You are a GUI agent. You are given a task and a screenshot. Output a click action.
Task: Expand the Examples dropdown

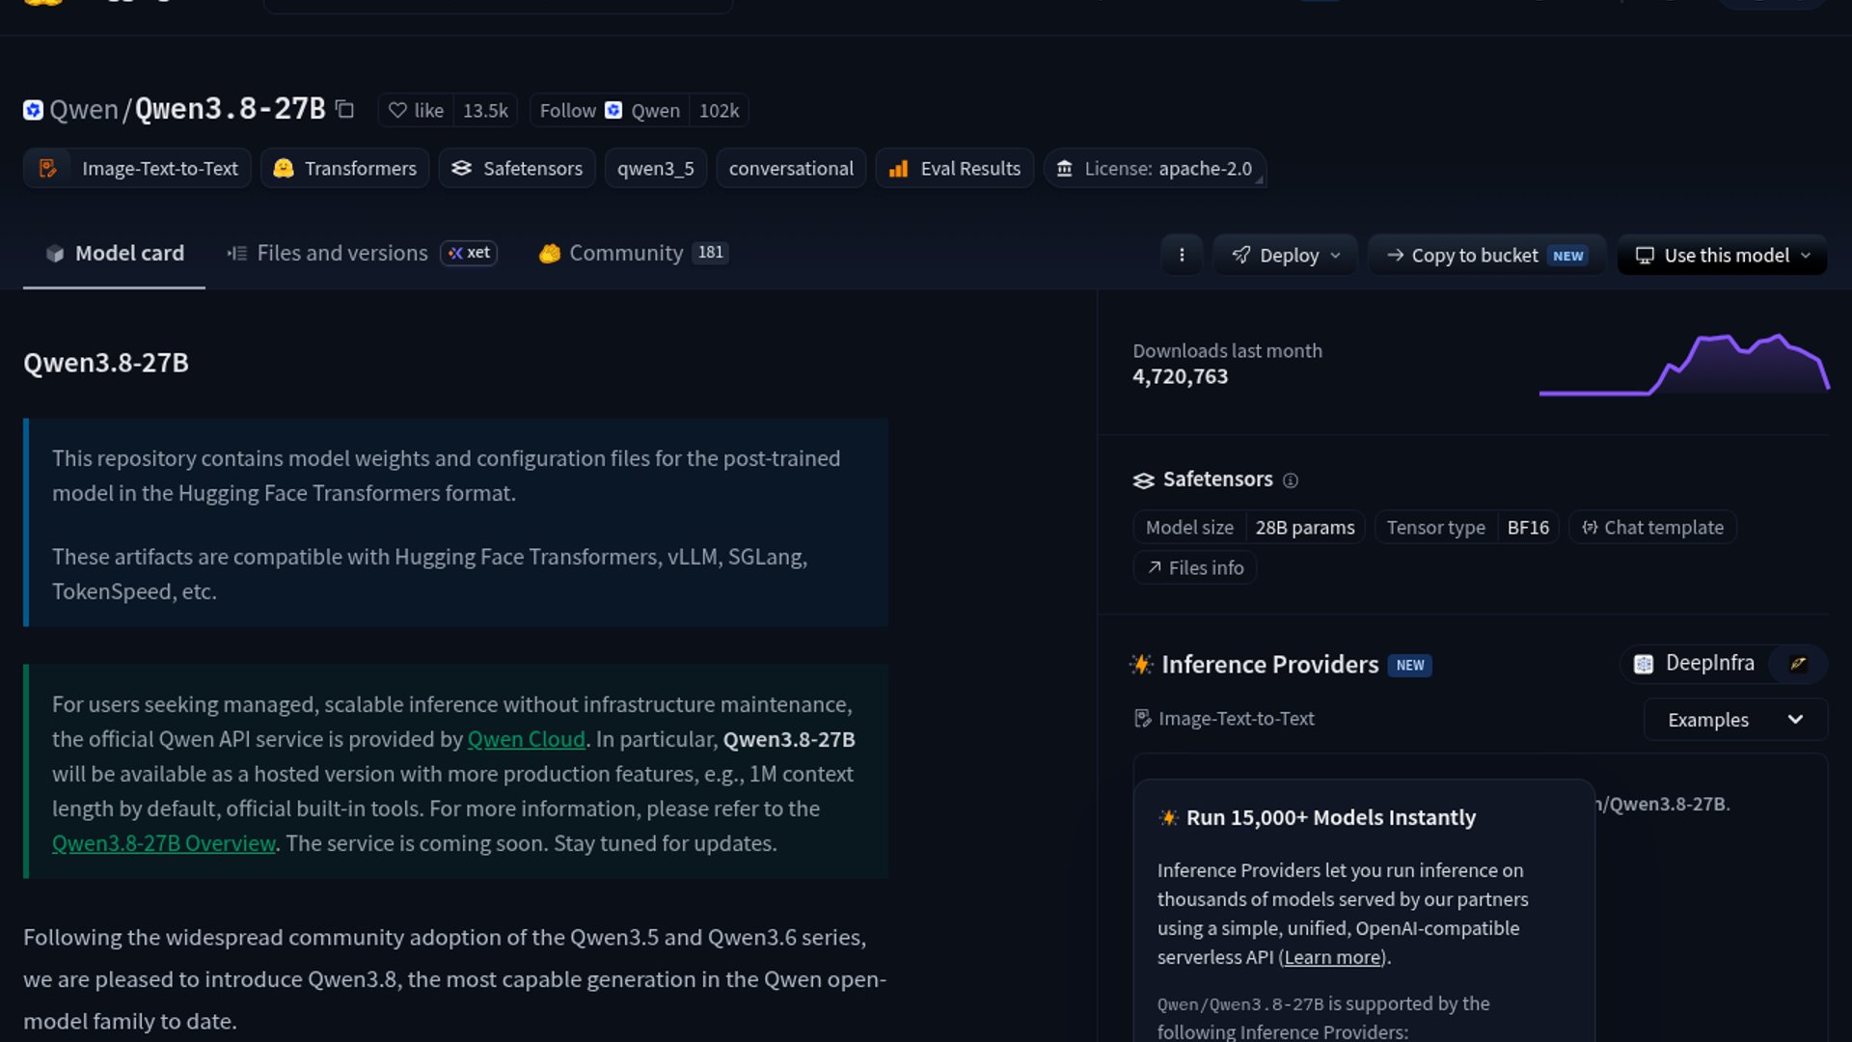(x=1735, y=720)
